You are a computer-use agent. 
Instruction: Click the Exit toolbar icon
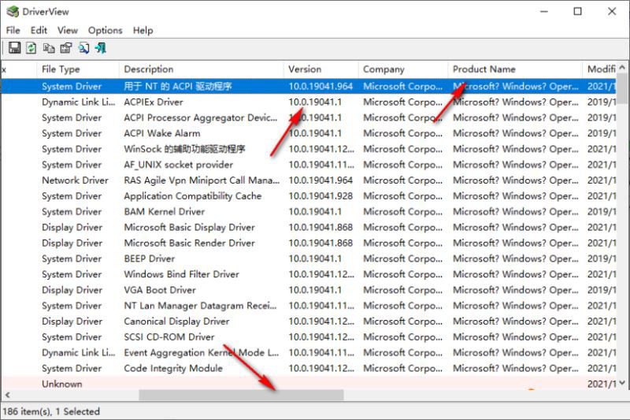coord(101,48)
